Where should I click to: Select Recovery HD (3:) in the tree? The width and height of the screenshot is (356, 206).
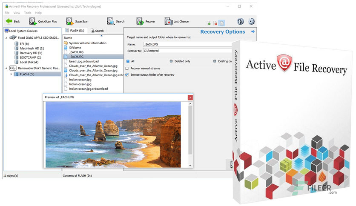click(x=31, y=53)
